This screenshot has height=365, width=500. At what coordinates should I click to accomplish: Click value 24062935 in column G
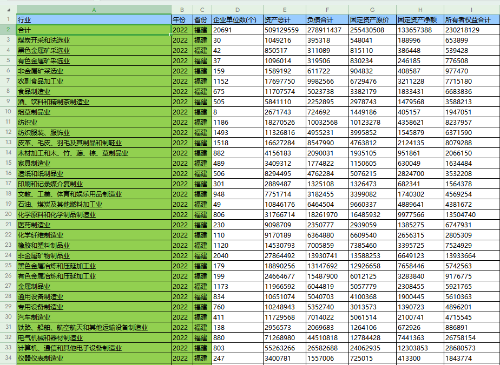pos(372,348)
